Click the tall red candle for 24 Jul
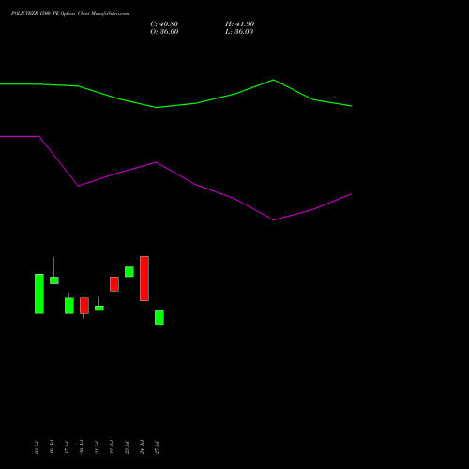This screenshot has width=469, height=469. (x=144, y=279)
